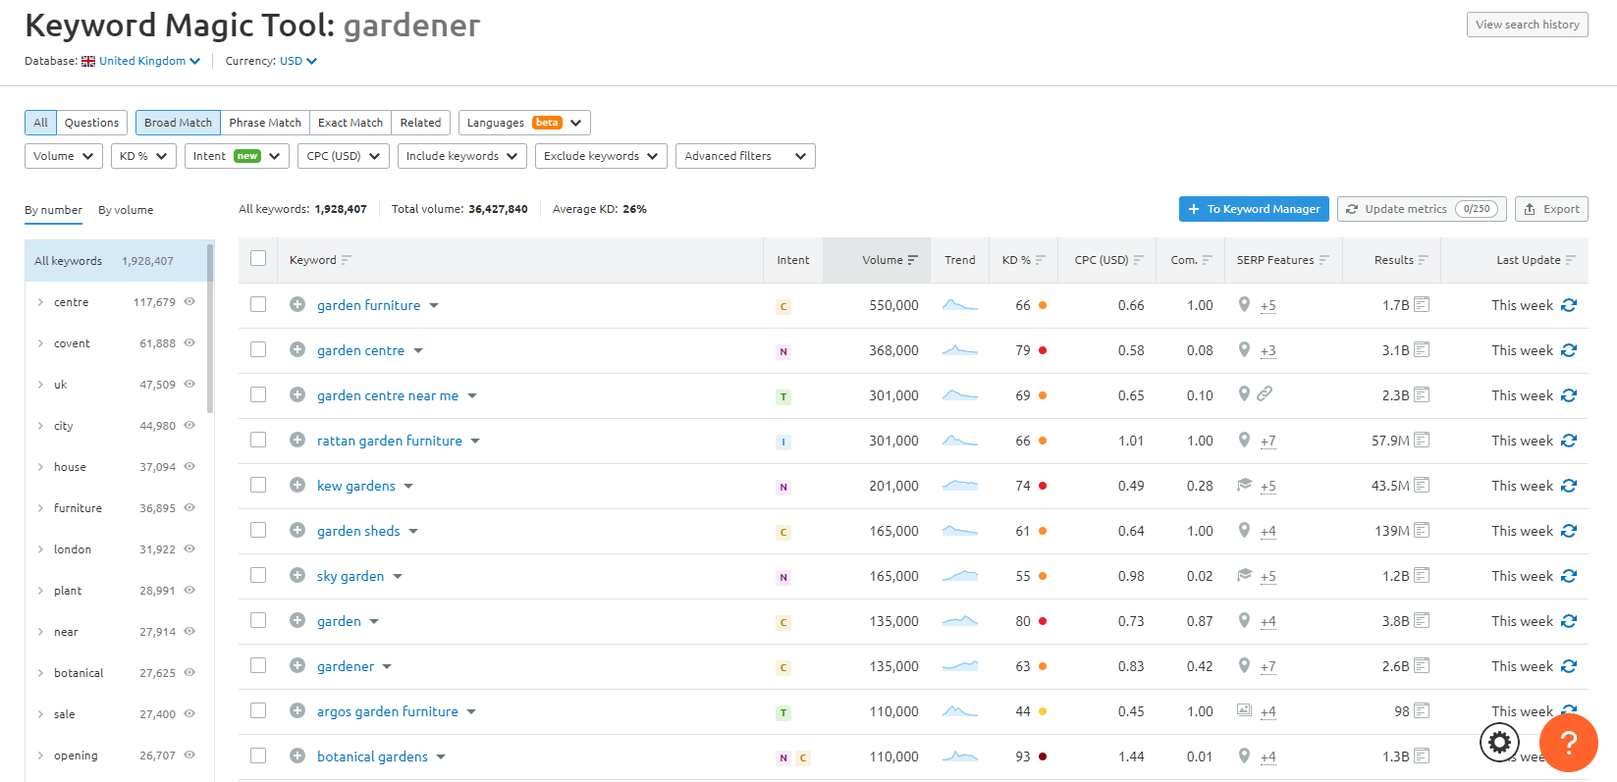Add garden centre keyword via plus icon

pyautogui.click(x=297, y=350)
